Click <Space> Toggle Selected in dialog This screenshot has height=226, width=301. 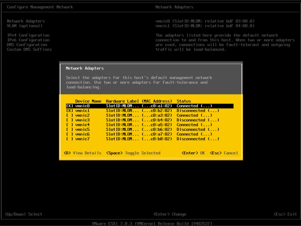click(133, 153)
